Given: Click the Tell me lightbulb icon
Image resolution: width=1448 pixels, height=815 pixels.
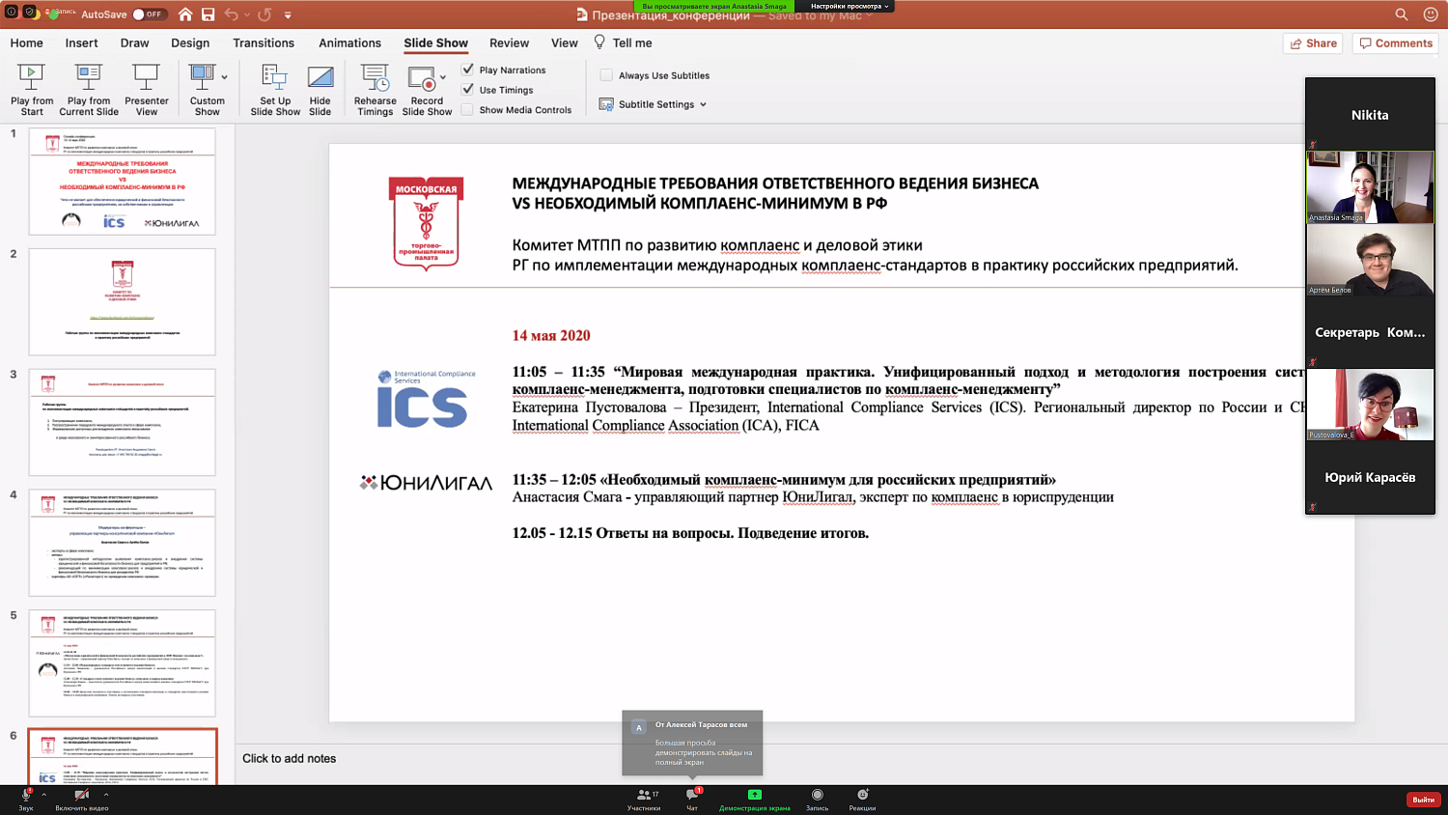Looking at the screenshot, I should pos(599,42).
